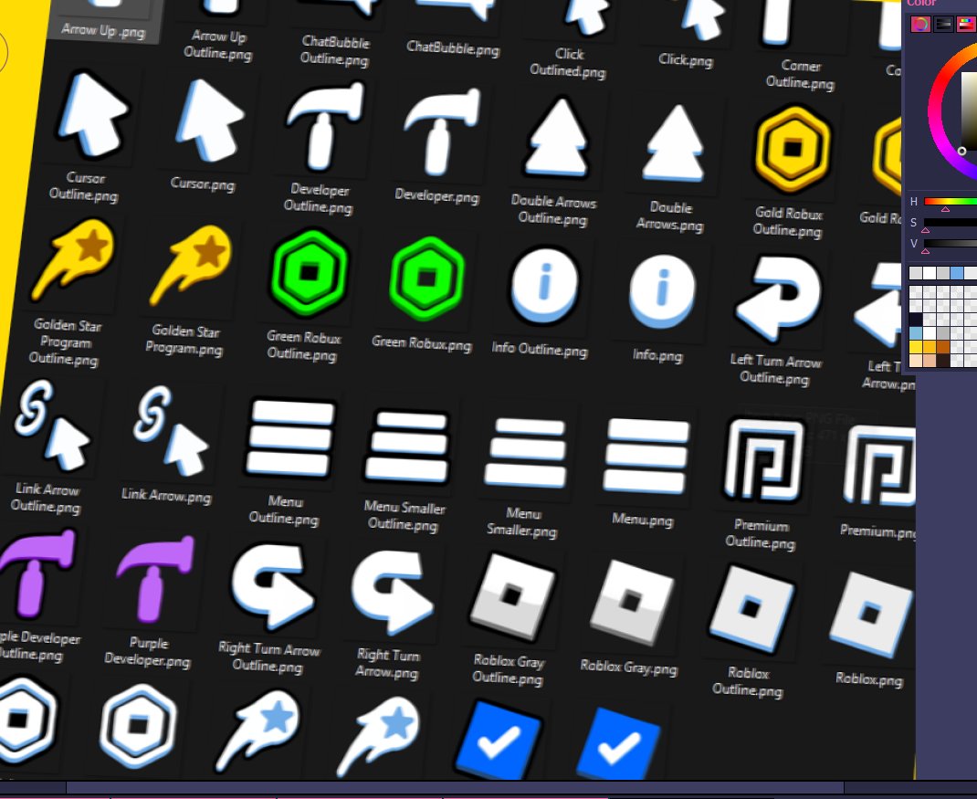Viewport: 977px width, 799px height.
Task: Adjust the H hue slider
Action: [951, 201]
